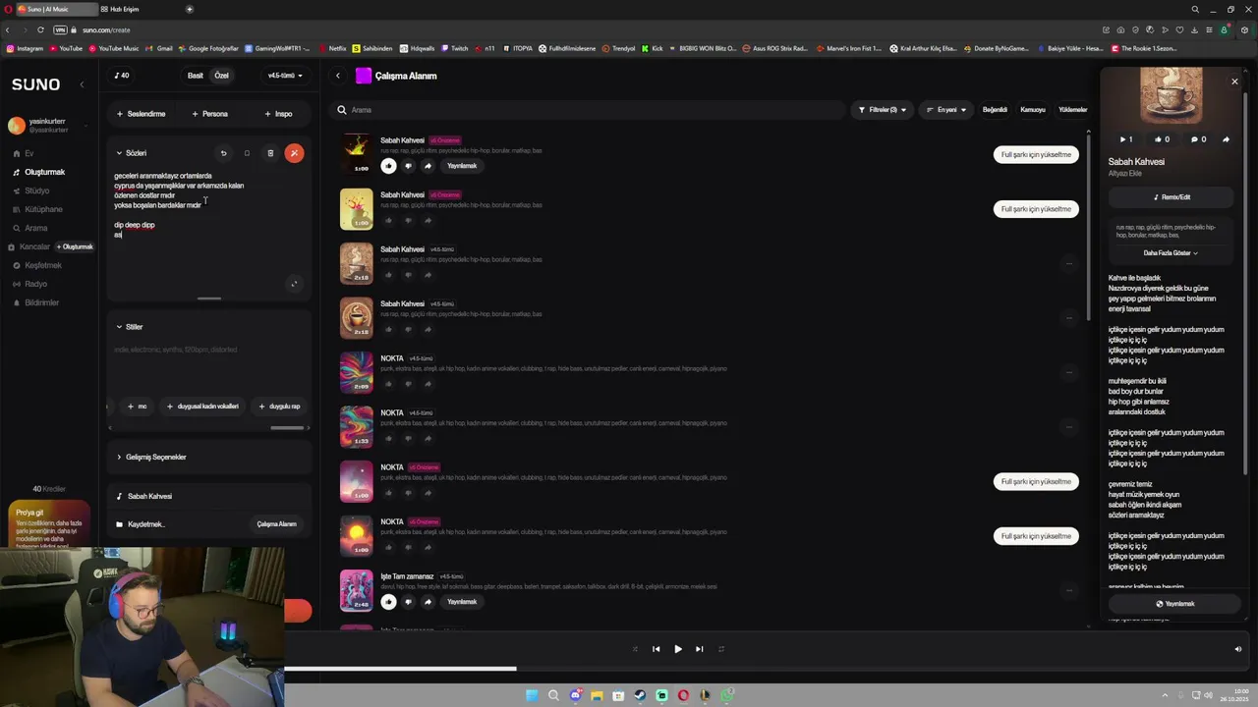Add 'duygusal kadın vokalleri' style tag
This screenshot has width=1258, height=707.
point(202,407)
